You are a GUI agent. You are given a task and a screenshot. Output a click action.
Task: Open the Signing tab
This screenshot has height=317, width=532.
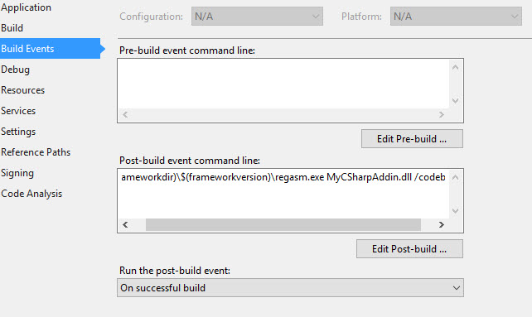(17, 173)
